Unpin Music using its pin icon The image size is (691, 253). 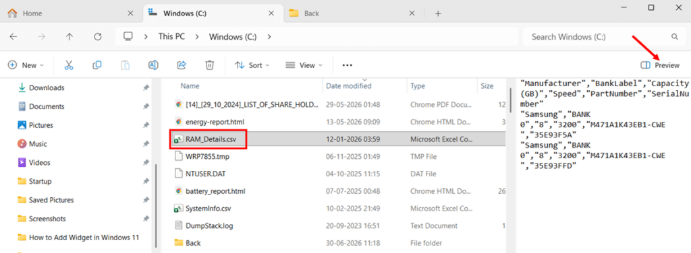(146, 143)
